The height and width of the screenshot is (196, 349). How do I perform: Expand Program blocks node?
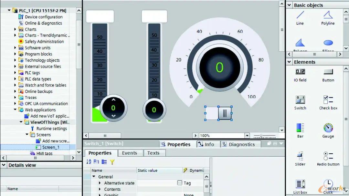pos(15,54)
